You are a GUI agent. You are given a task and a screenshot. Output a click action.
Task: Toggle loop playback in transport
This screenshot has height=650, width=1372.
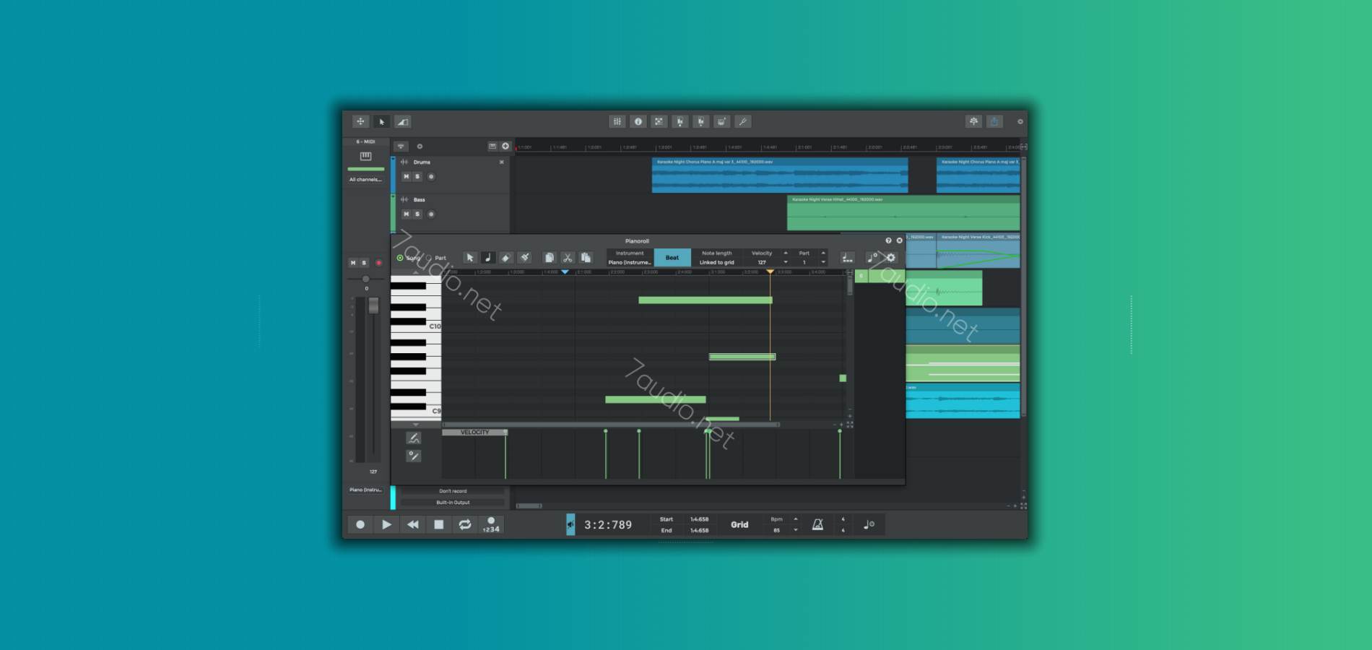coord(465,524)
